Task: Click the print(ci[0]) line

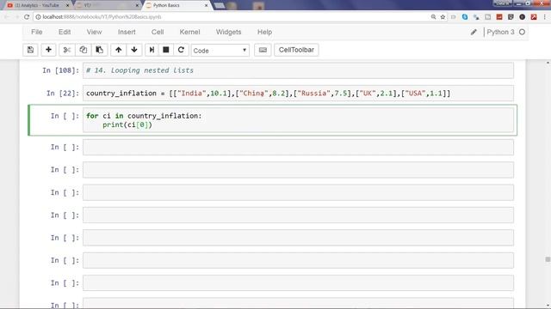Action: [127, 124]
